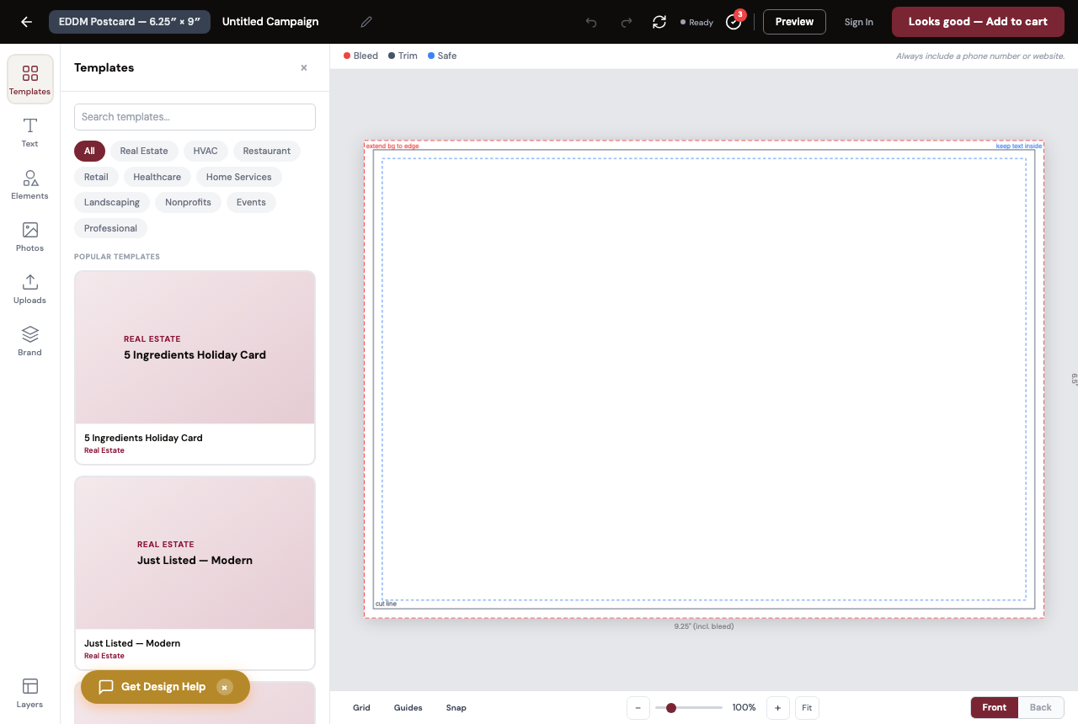The image size is (1078, 724).
Task: Click the Search templates field
Action: point(195,117)
